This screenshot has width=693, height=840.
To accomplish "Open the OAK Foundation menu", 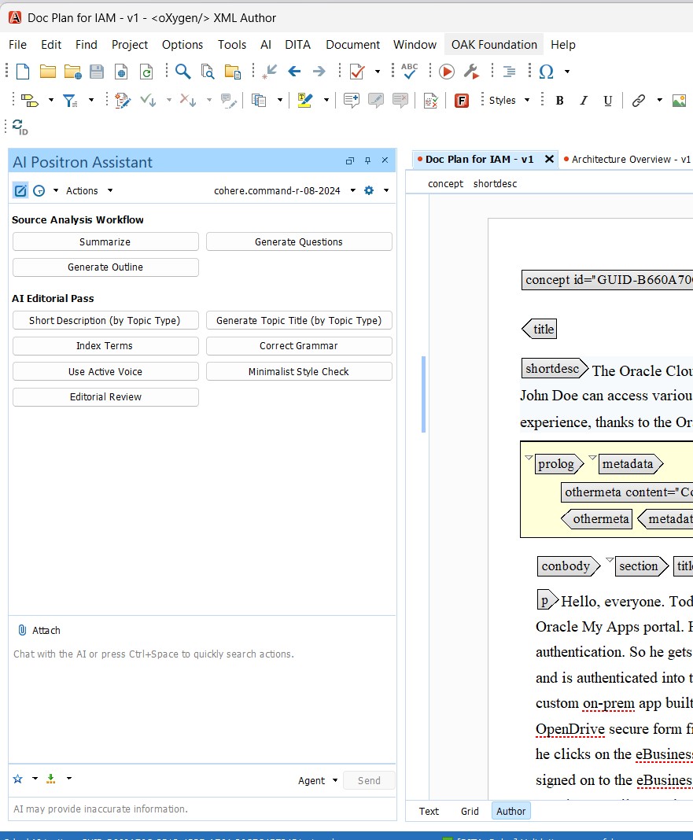I will (x=493, y=45).
